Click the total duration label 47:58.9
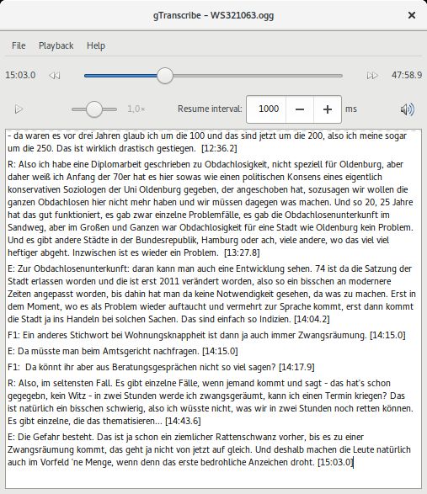The image size is (427, 494). [x=407, y=75]
